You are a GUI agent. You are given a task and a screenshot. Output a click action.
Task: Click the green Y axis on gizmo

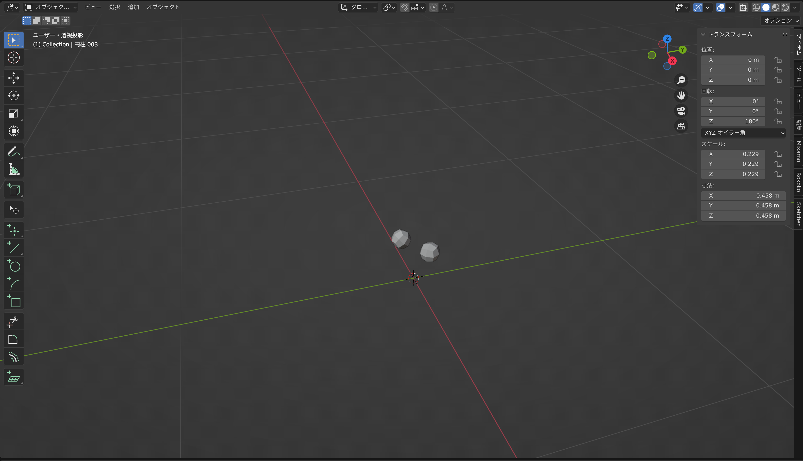(682, 50)
